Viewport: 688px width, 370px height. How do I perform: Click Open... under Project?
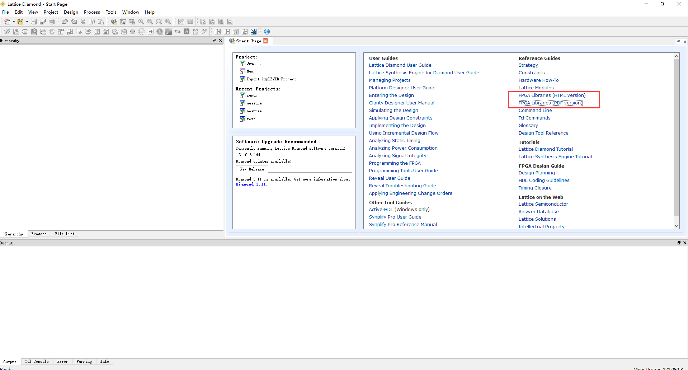251,64
